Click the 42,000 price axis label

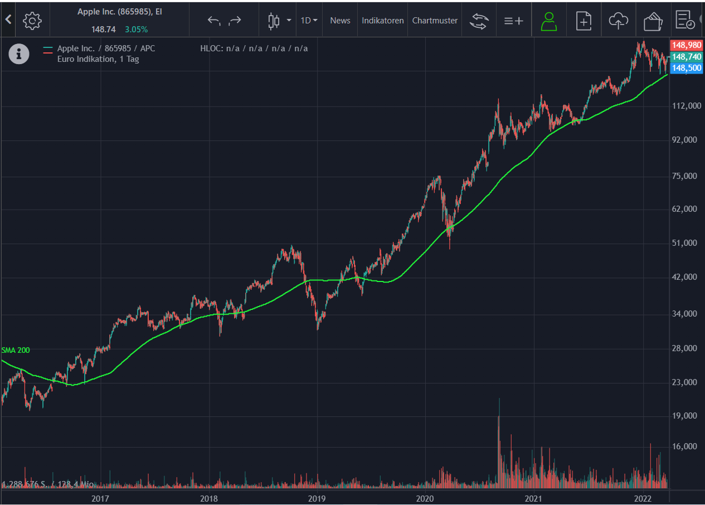683,277
